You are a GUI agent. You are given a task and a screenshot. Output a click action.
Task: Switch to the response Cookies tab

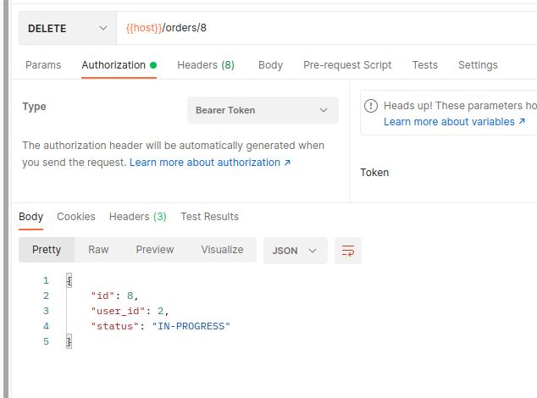(x=76, y=217)
